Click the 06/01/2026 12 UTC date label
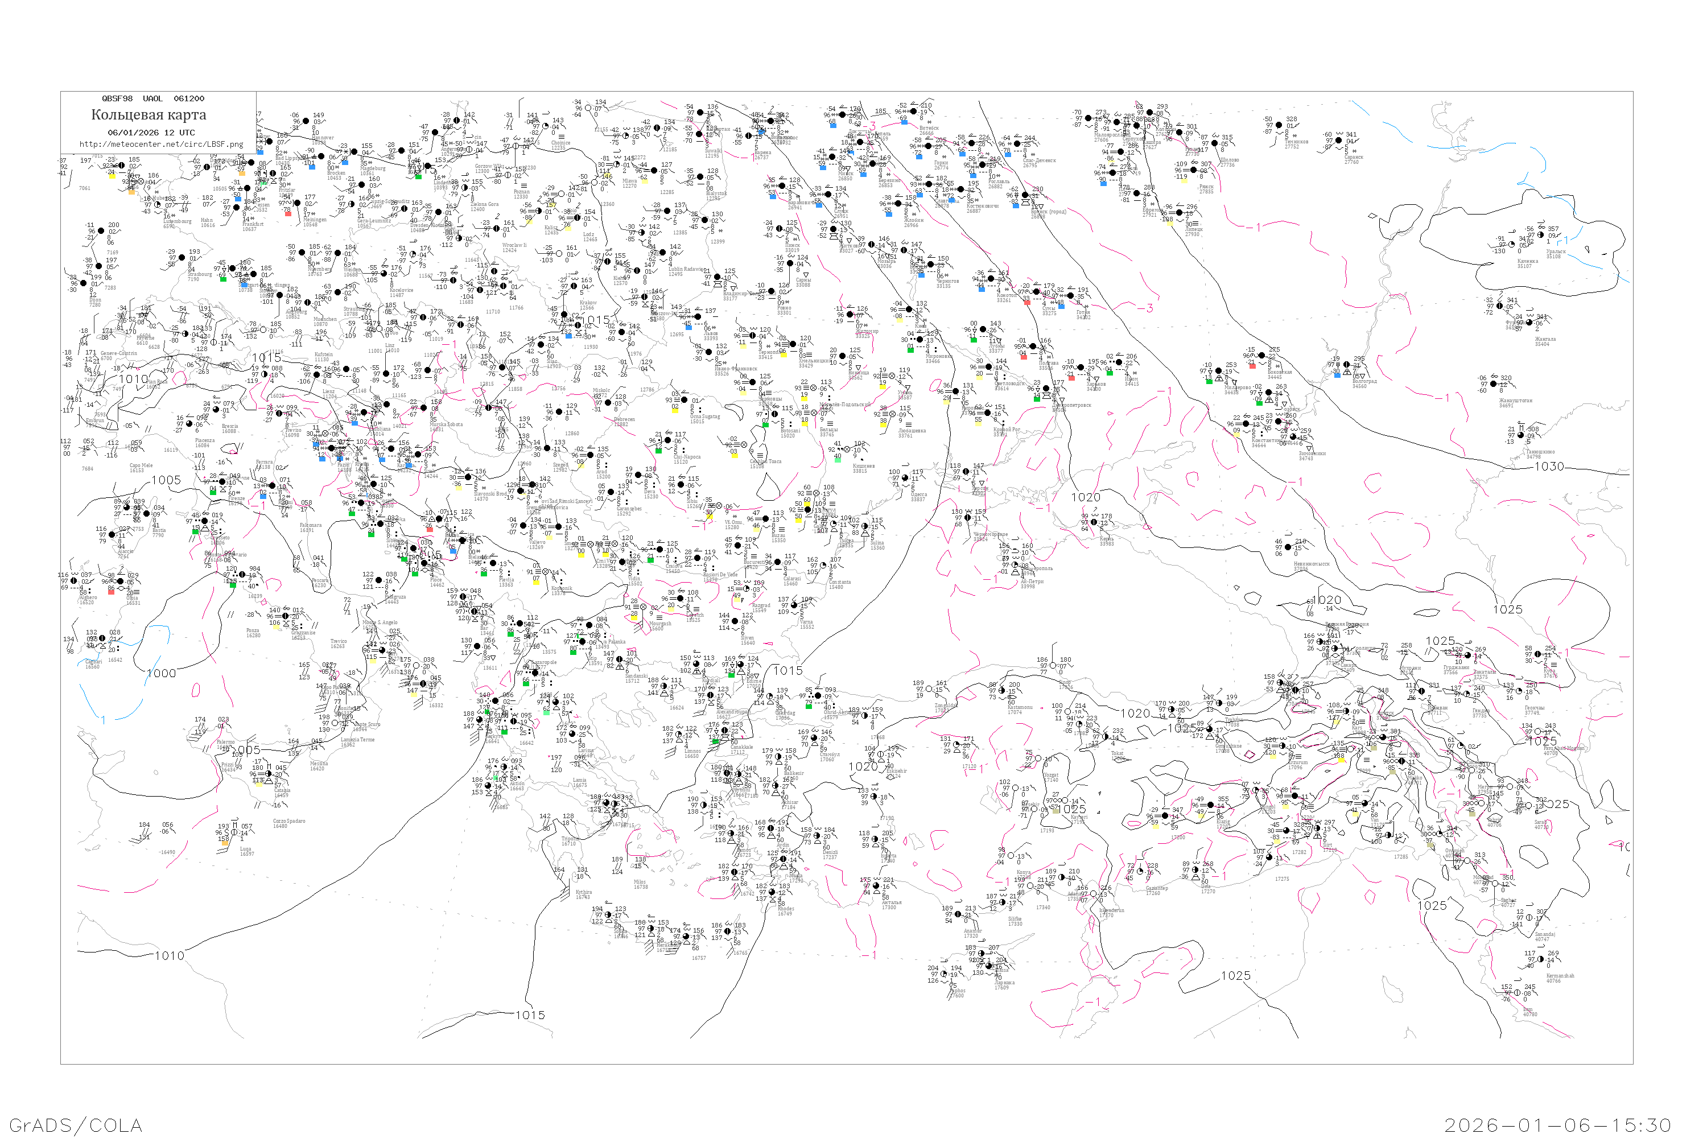This screenshot has height=1138, width=1707. click(151, 133)
